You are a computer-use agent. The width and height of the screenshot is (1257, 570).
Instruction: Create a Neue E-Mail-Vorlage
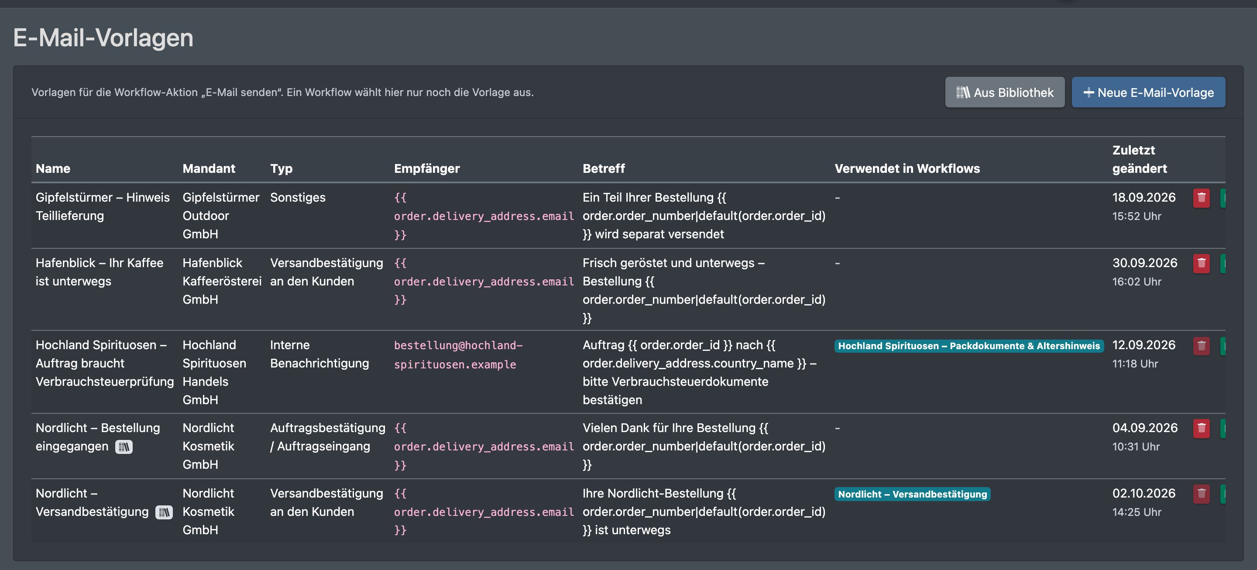pos(1148,92)
